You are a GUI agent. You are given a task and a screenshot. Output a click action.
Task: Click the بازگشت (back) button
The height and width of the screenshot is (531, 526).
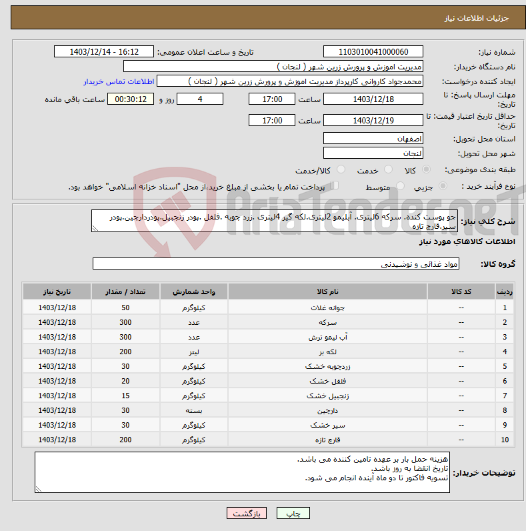[x=247, y=514]
